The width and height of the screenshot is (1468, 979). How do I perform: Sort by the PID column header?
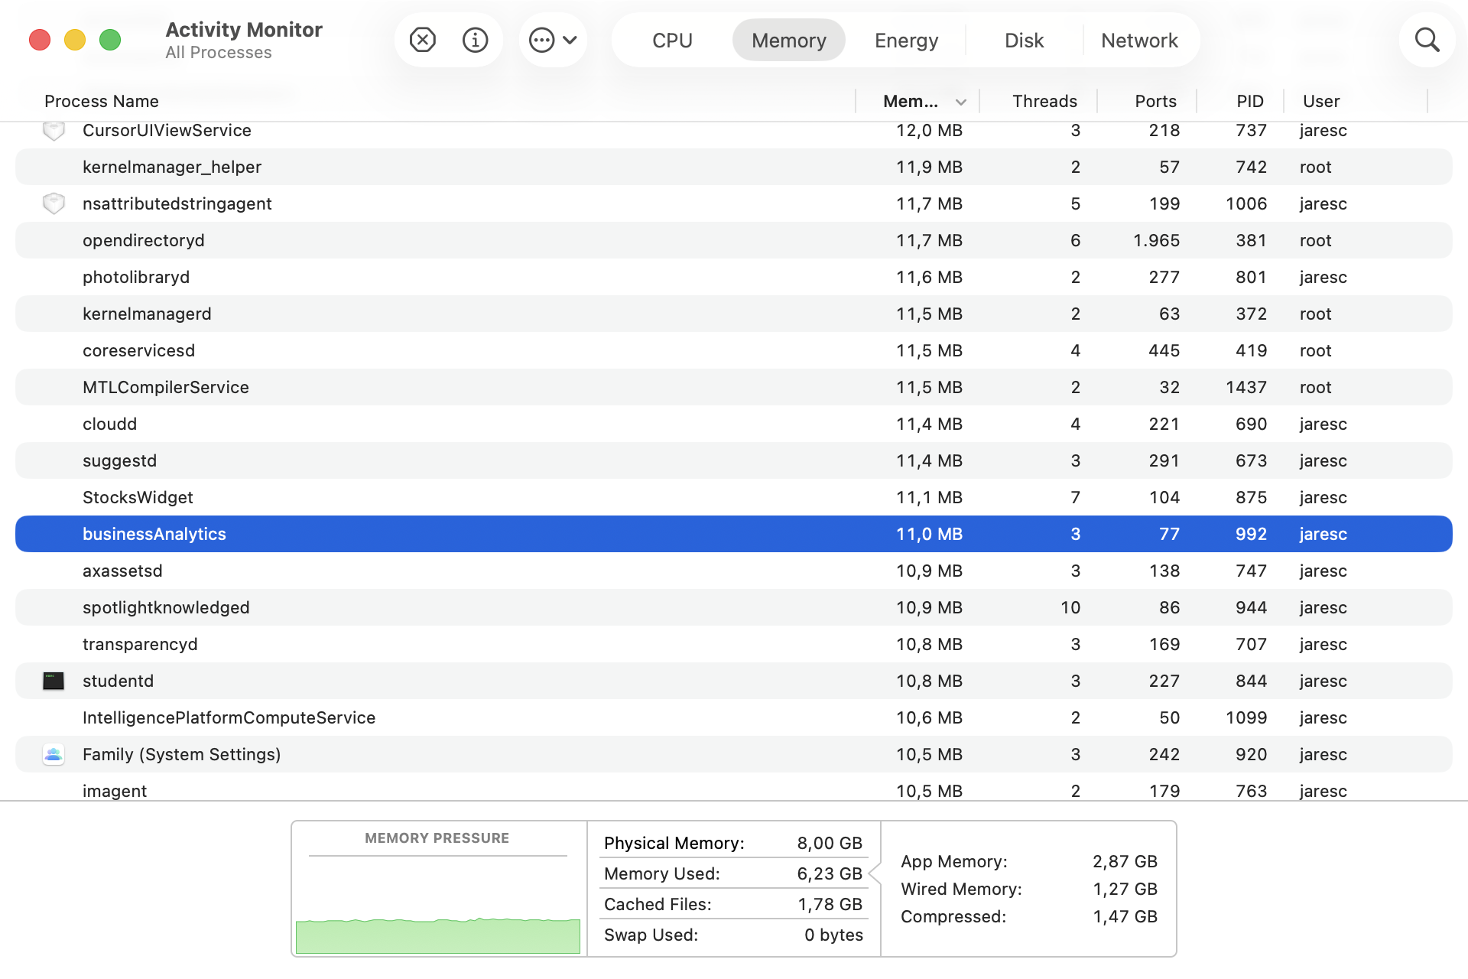pos(1249,101)
